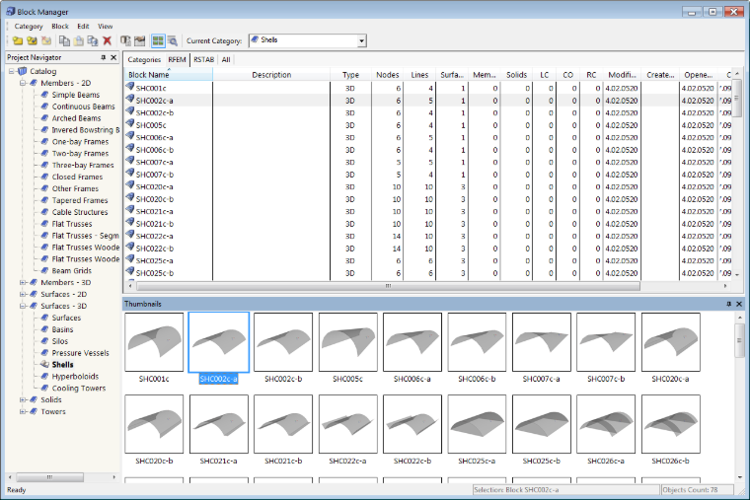Click the Solids column header
This screenshot has height=500, width=750.
coord(516,75)
